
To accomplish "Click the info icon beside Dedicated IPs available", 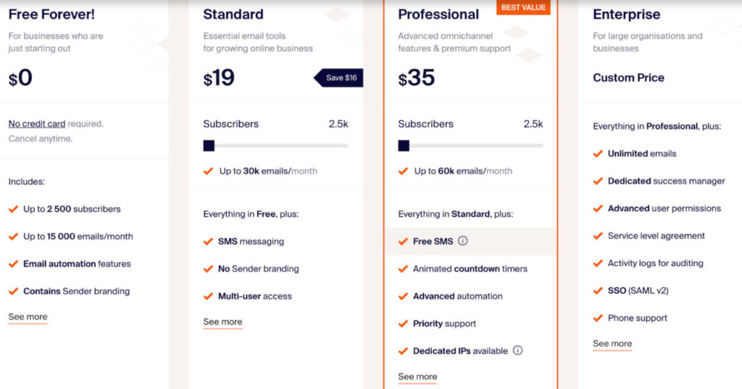I will pos(518,351).
